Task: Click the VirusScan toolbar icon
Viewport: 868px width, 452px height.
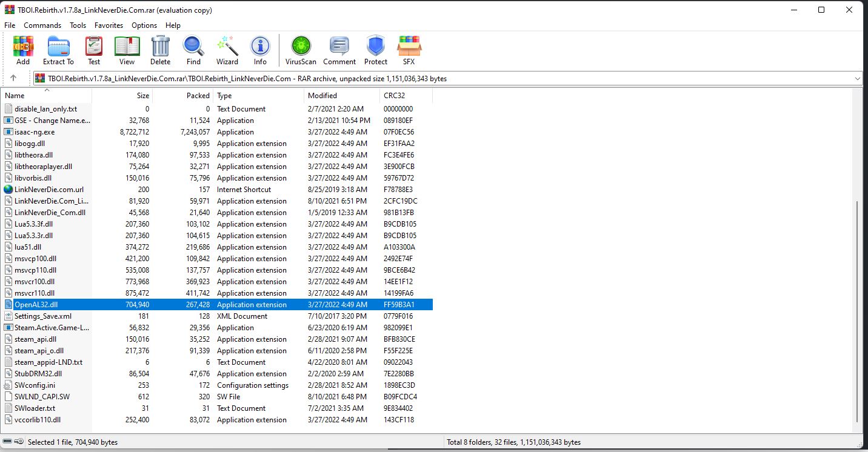Action: (301, 50)
